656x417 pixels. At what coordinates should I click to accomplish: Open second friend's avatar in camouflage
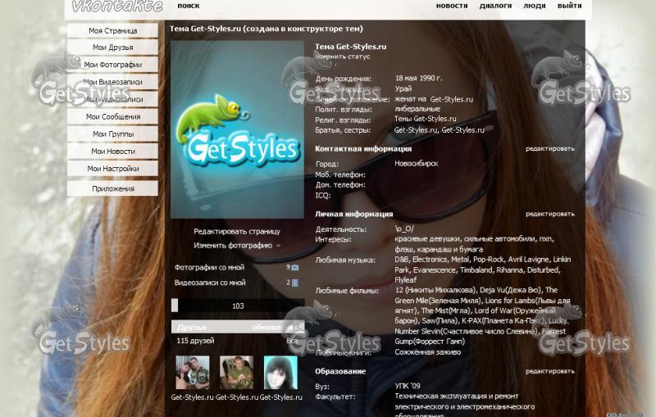pyautogui.click(x=236, y=373)
